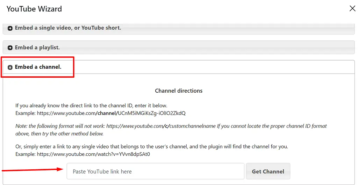
Task: Click the YouTube Wizard title
Action: (x=34, y=9)
